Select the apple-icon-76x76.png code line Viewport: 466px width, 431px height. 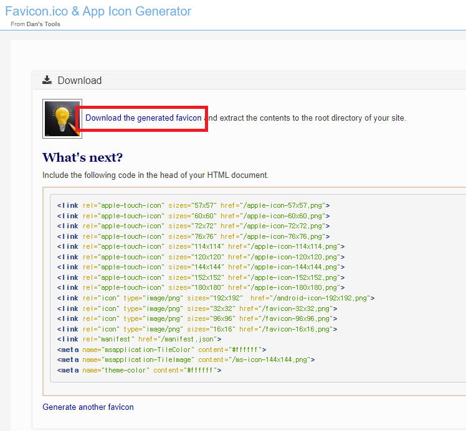click(x=194, y=236)
